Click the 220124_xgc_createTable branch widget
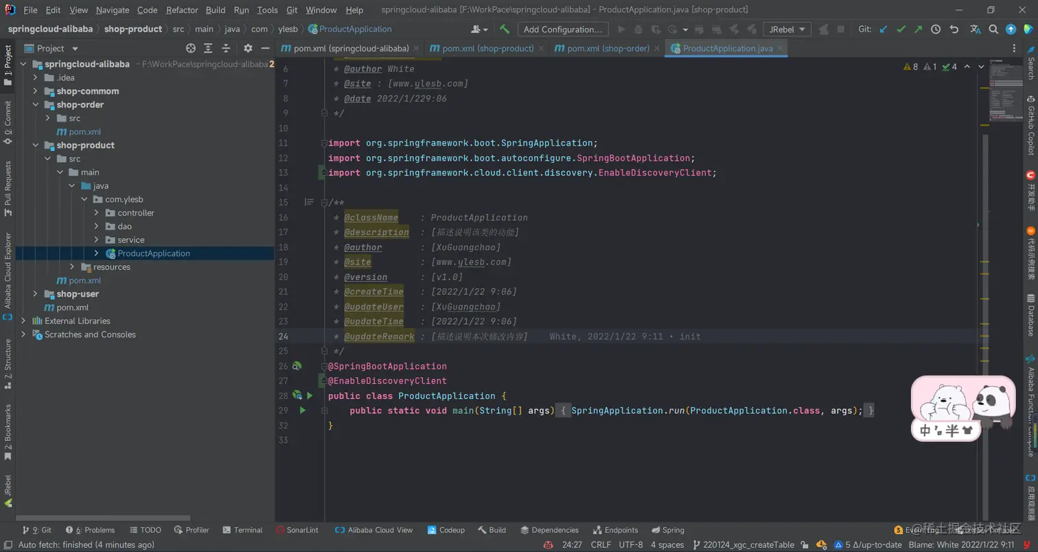 click(x=743, y=544)
